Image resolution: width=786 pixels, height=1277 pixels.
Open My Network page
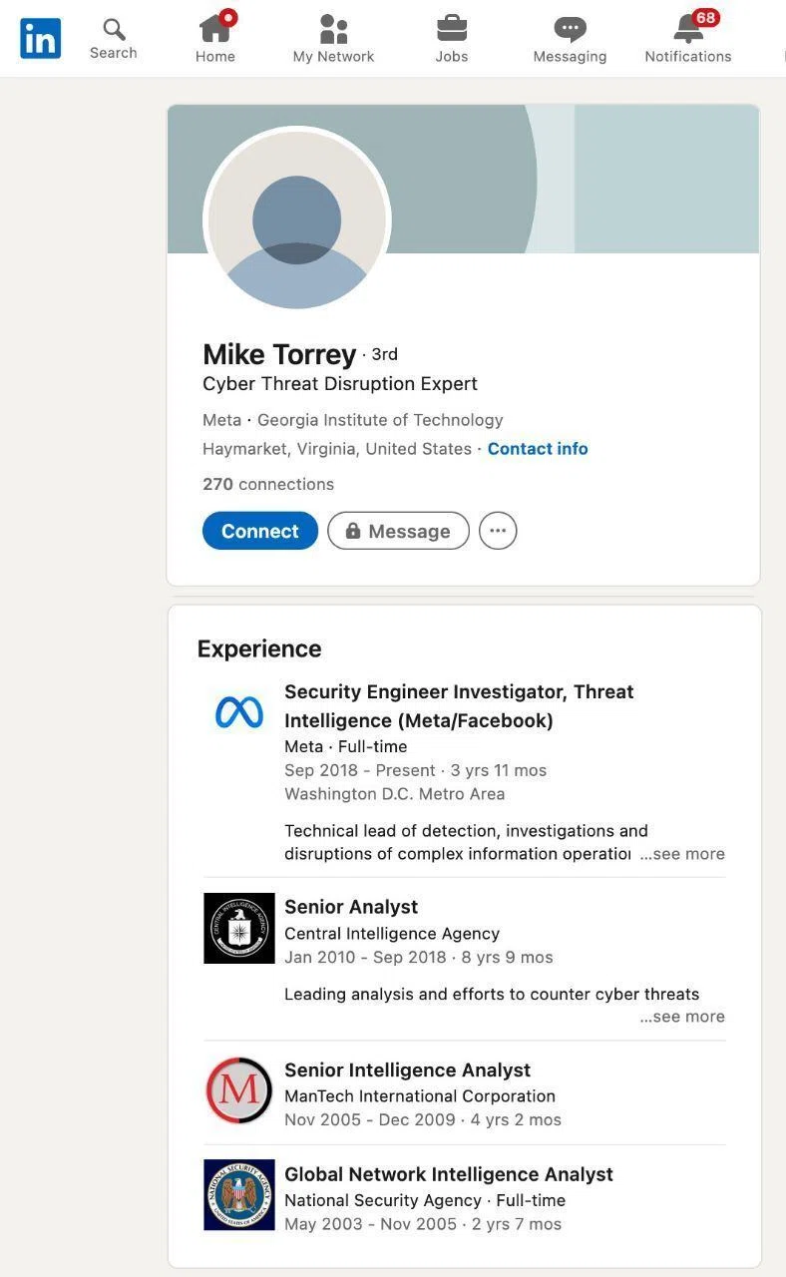click(x=333, y=39)
